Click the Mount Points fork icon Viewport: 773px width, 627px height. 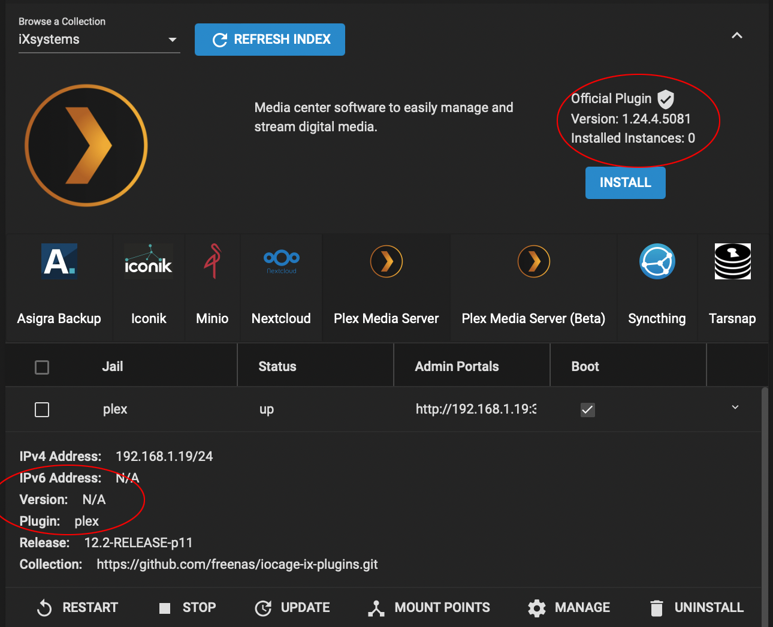(x=376, y=608)
